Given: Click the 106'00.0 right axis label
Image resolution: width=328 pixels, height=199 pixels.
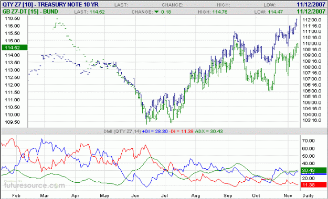Looking at the screenshot, I should 312,91.
